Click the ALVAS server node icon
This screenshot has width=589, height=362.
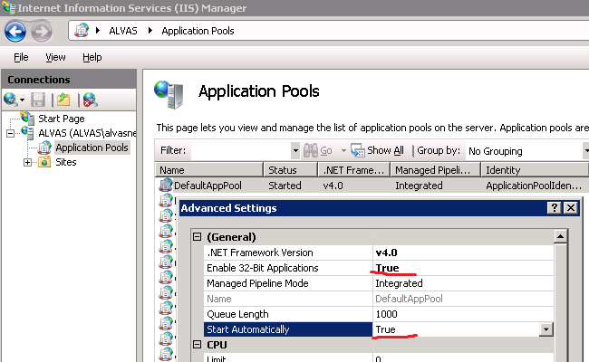point(28,133)
